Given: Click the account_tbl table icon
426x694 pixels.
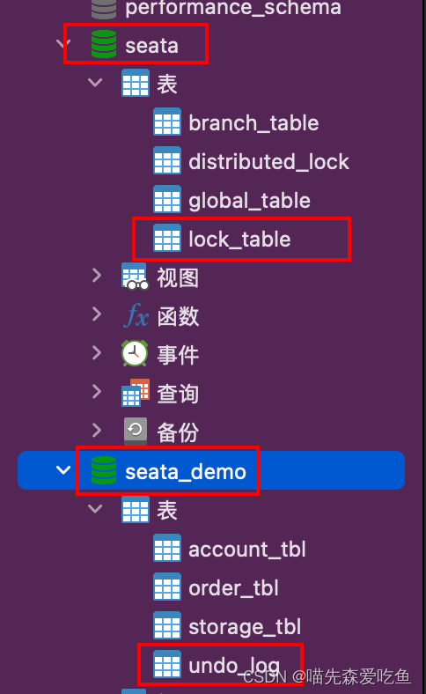Looking at the screenshot, I should pyautogui.click(x=167, y=549).
